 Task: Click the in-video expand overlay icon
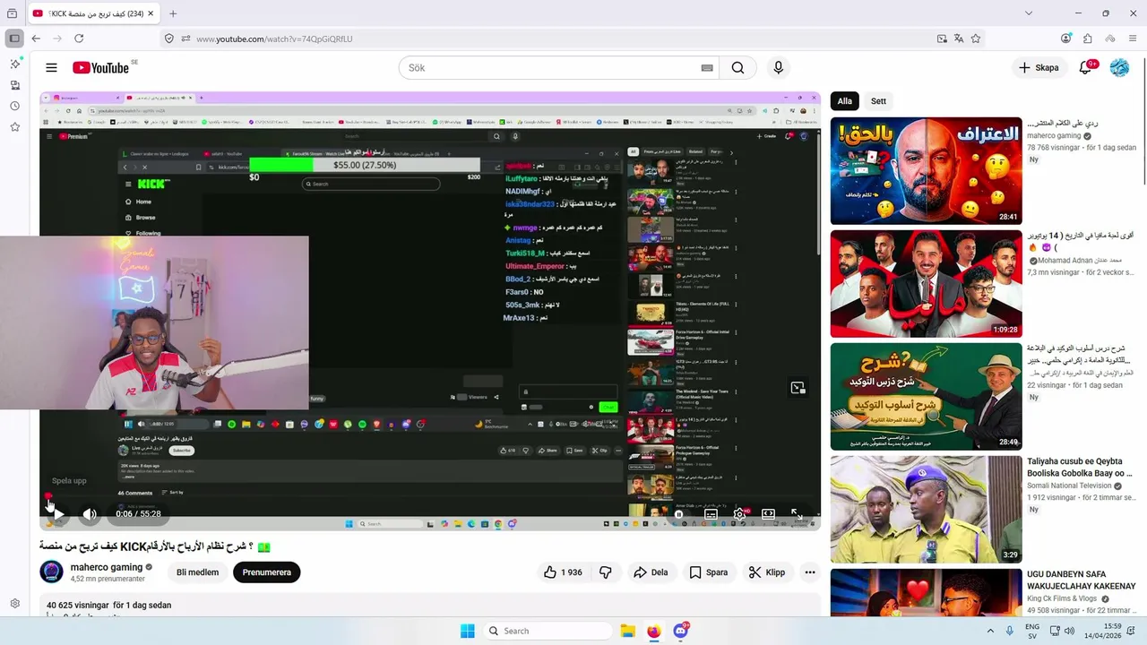coord(798,388)
